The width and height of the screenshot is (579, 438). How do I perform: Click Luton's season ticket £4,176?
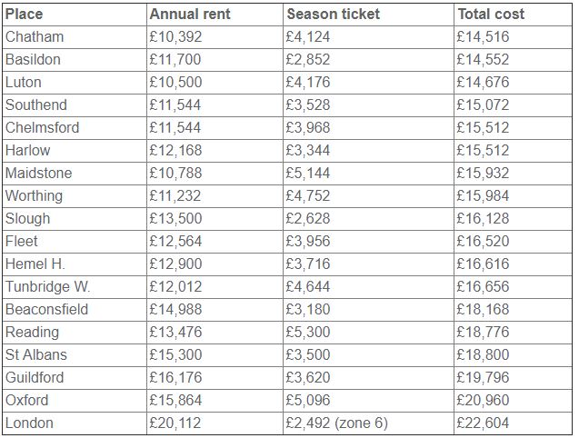click(x=307, y=83)
